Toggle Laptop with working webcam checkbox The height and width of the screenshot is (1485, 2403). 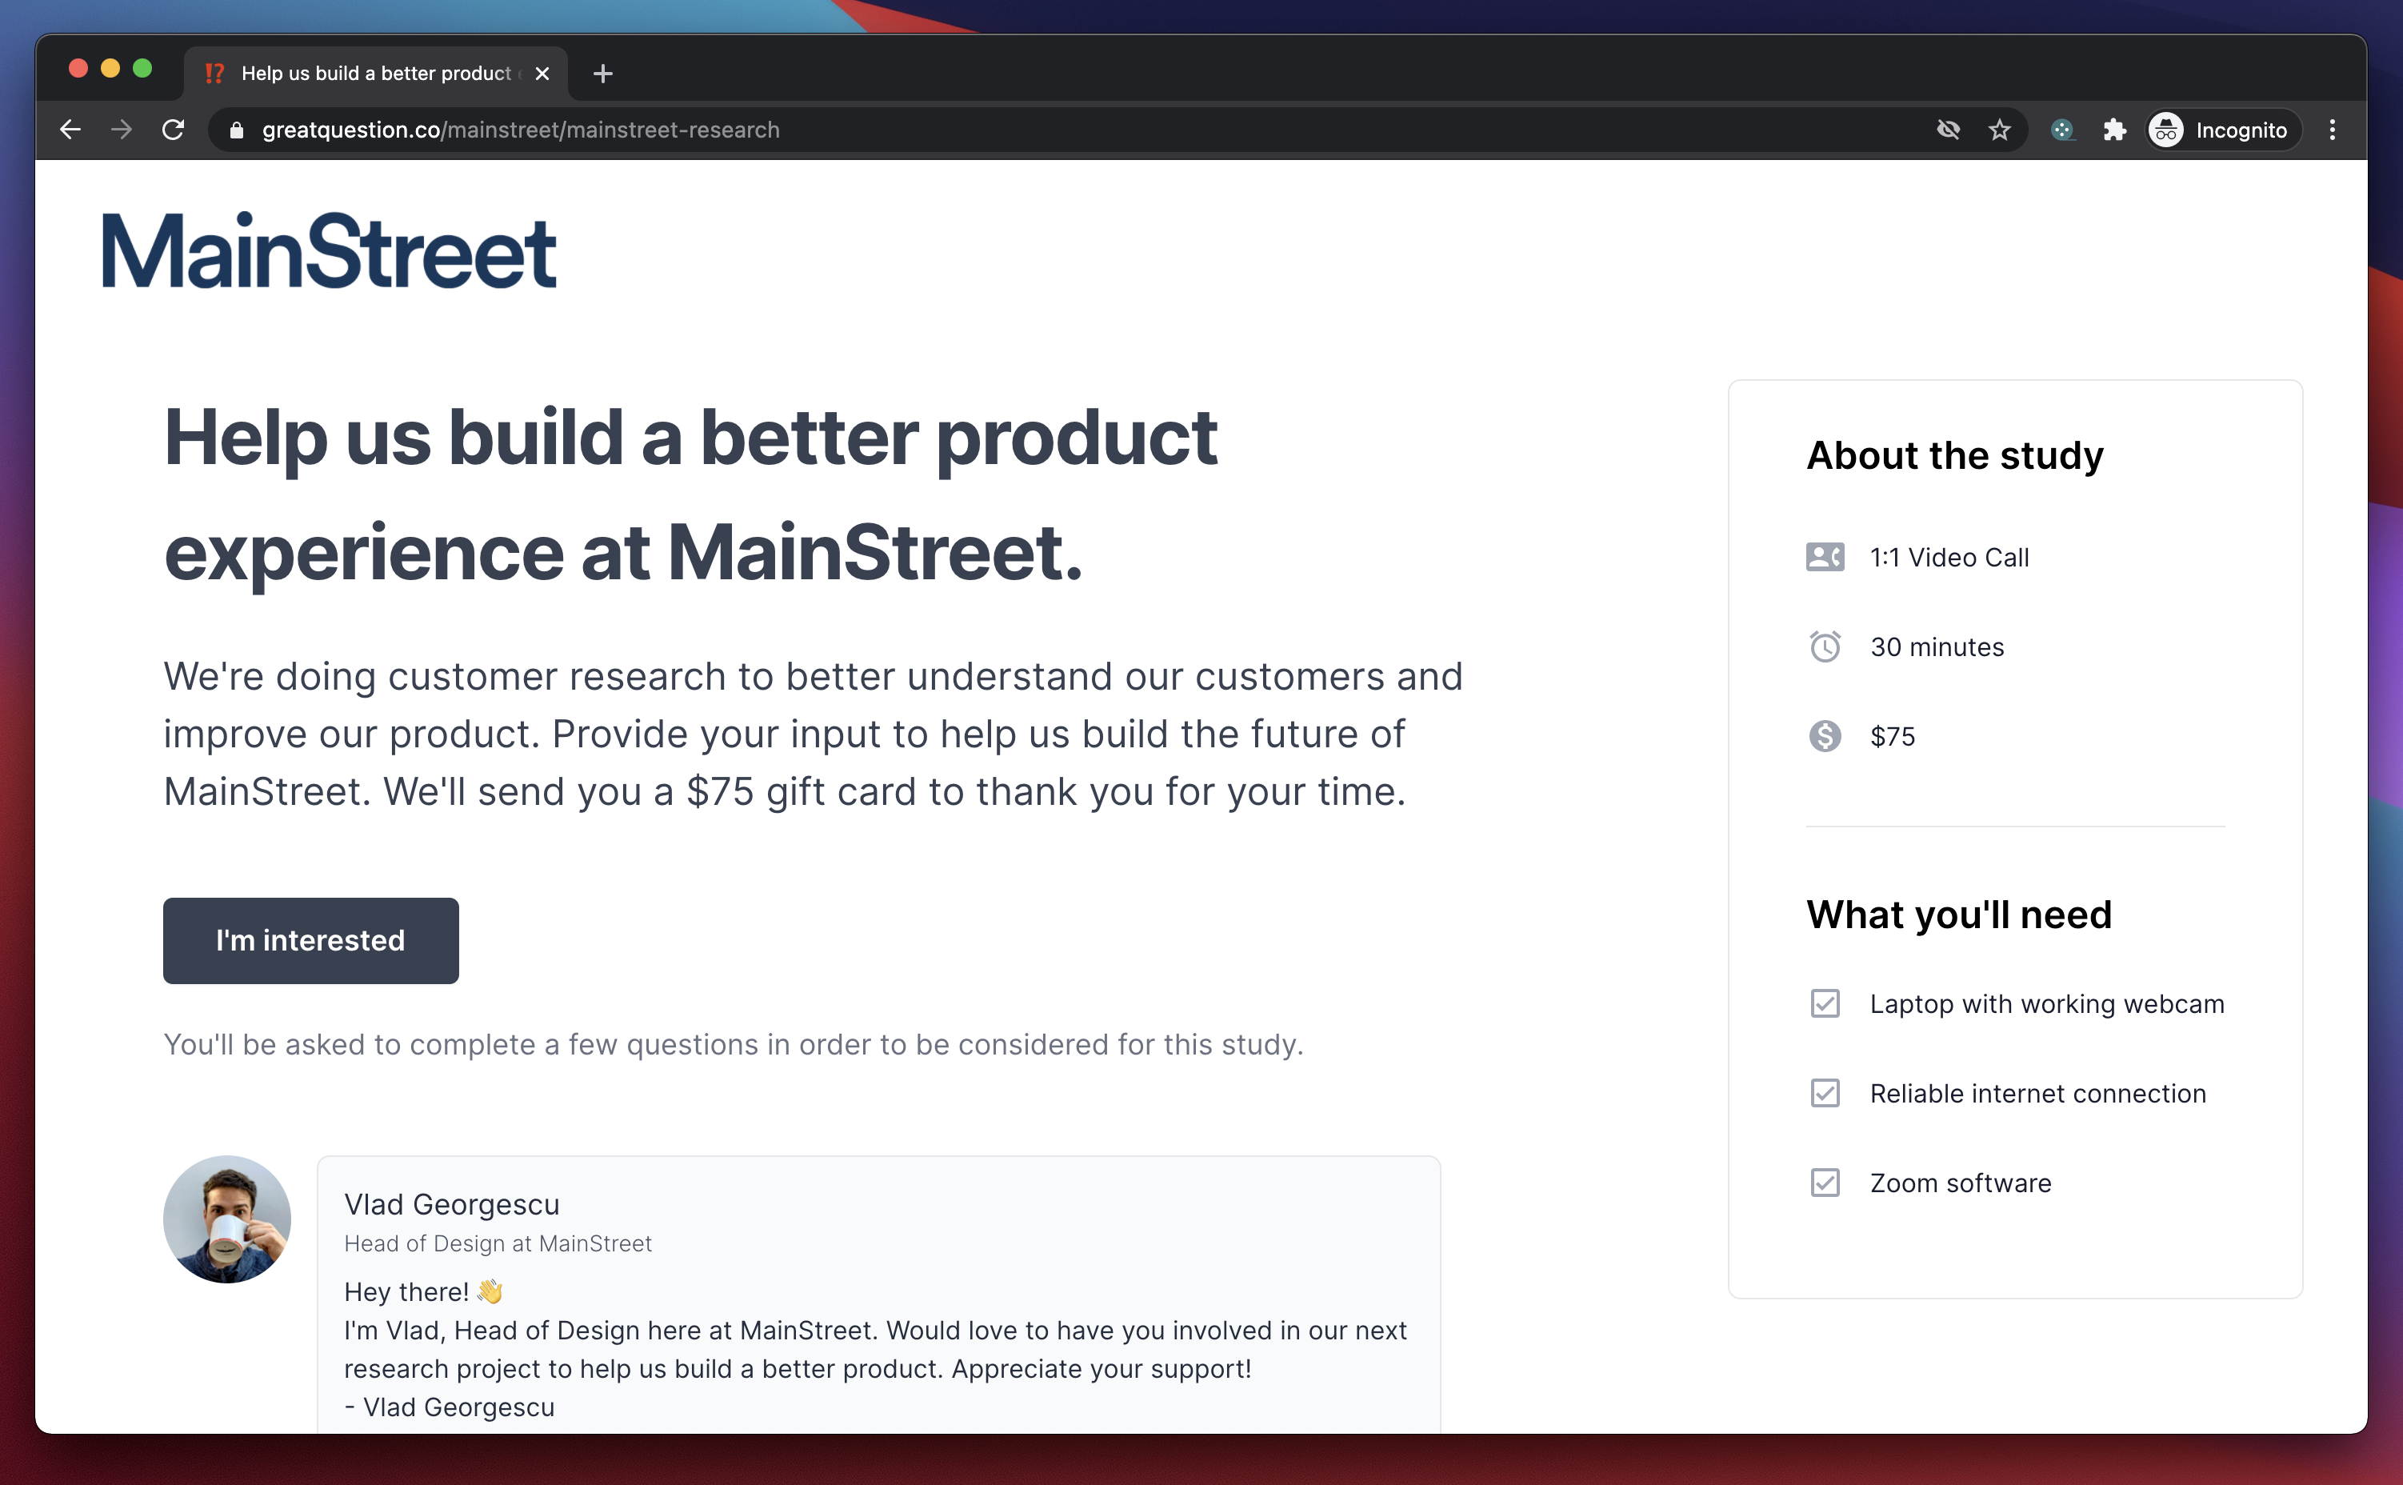click(x=1825, y=1004)
